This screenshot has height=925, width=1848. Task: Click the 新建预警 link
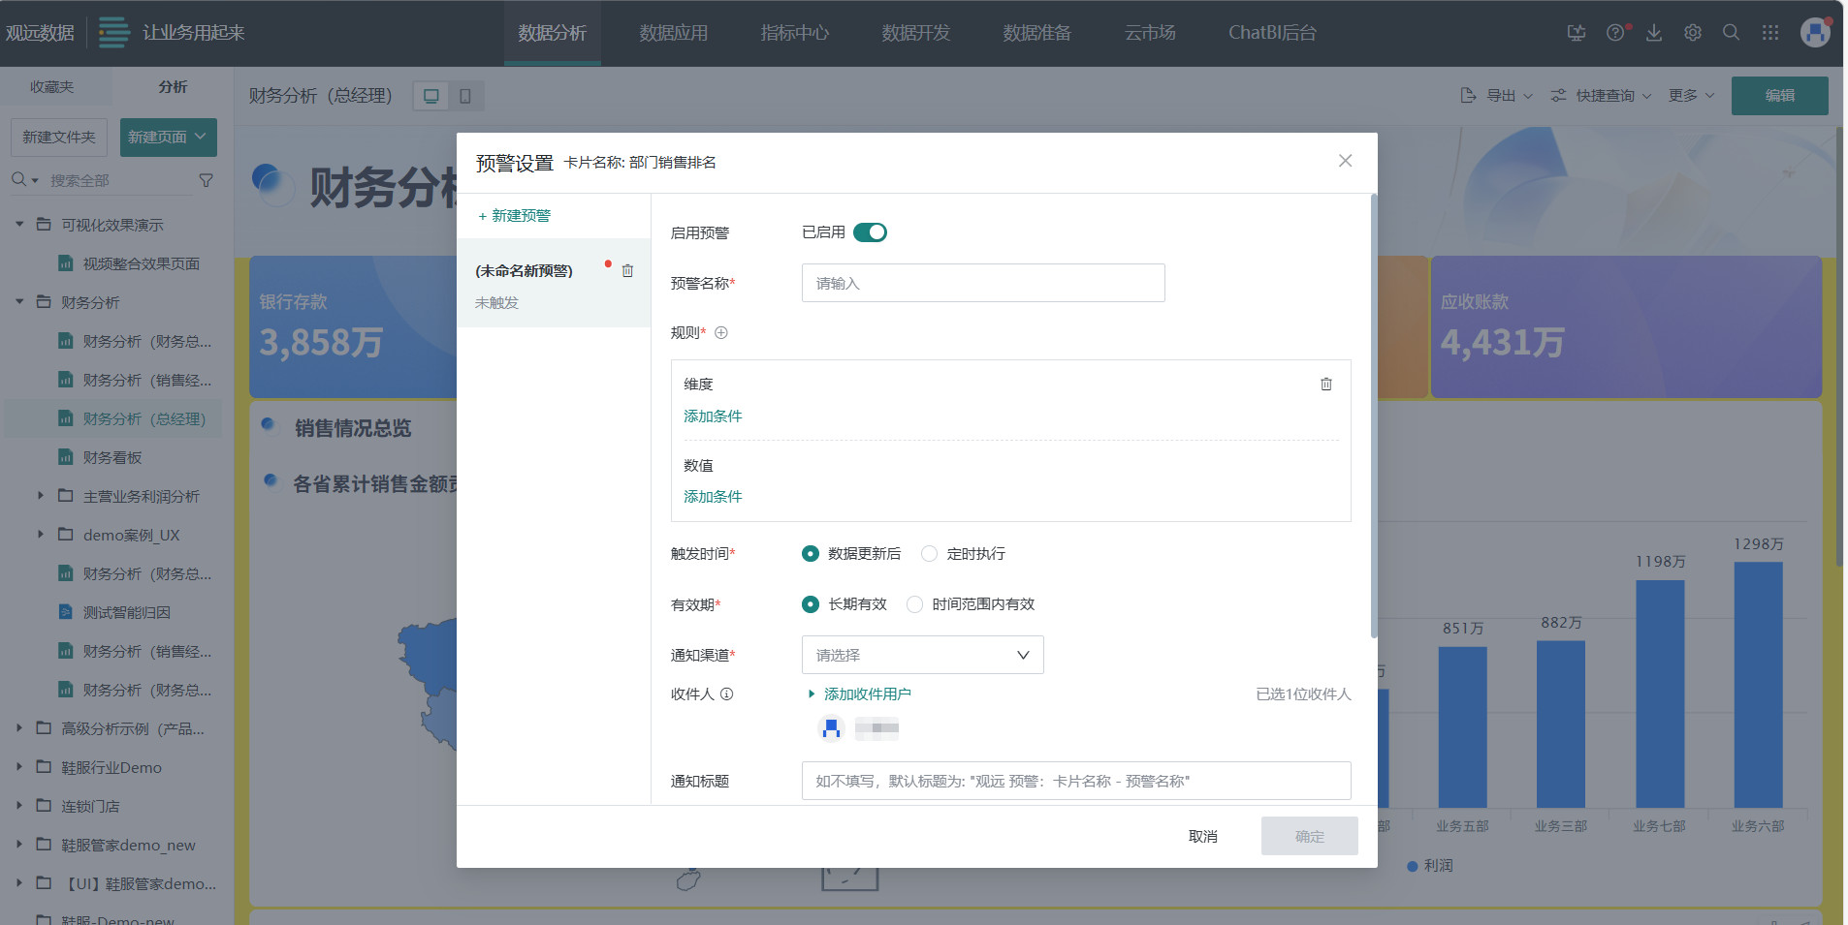tap(514, 215)
